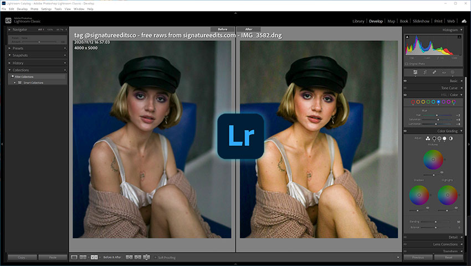Expand the History panel
The width and height of the screenshot is (471, 266).
coord(9,63)
